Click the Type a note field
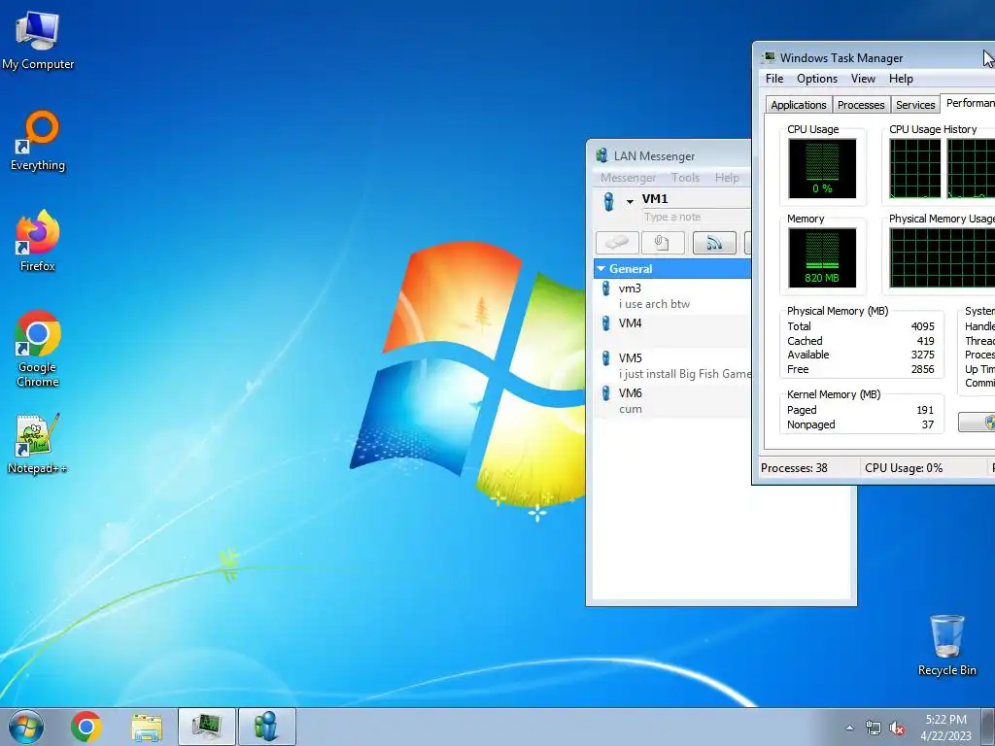Image resolution: width=995 pixels, height=746 pixels. click(696, 217)
